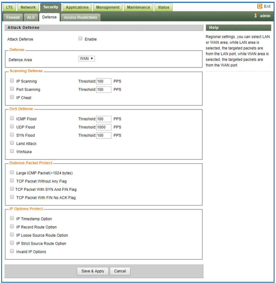Check TCP Packet Without Any Flag

pos(12,181)
